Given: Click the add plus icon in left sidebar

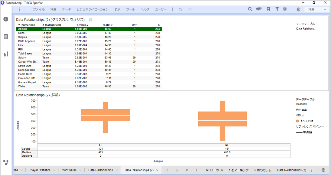Looking at the screenshot, I should coord(6,19).
